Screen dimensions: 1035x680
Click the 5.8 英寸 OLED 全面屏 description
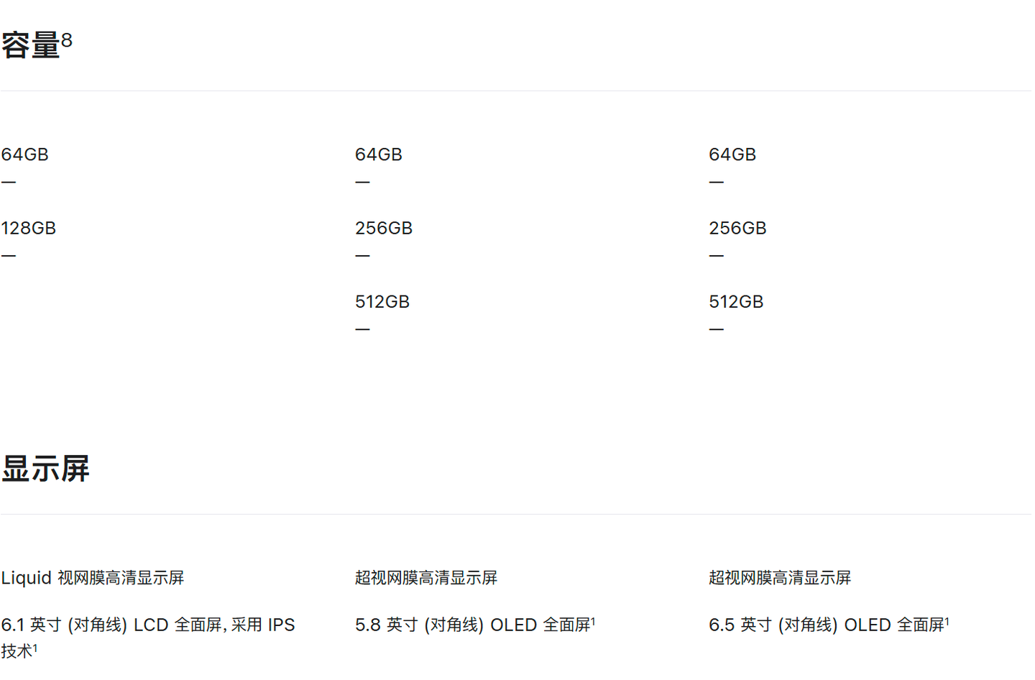pos(472,625)
